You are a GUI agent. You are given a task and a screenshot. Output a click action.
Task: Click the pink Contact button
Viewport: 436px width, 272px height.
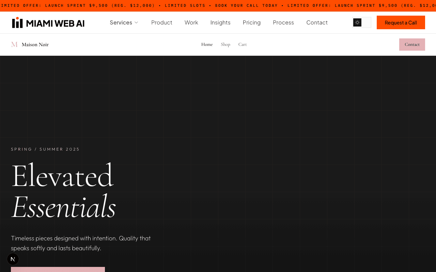[412, 45]
